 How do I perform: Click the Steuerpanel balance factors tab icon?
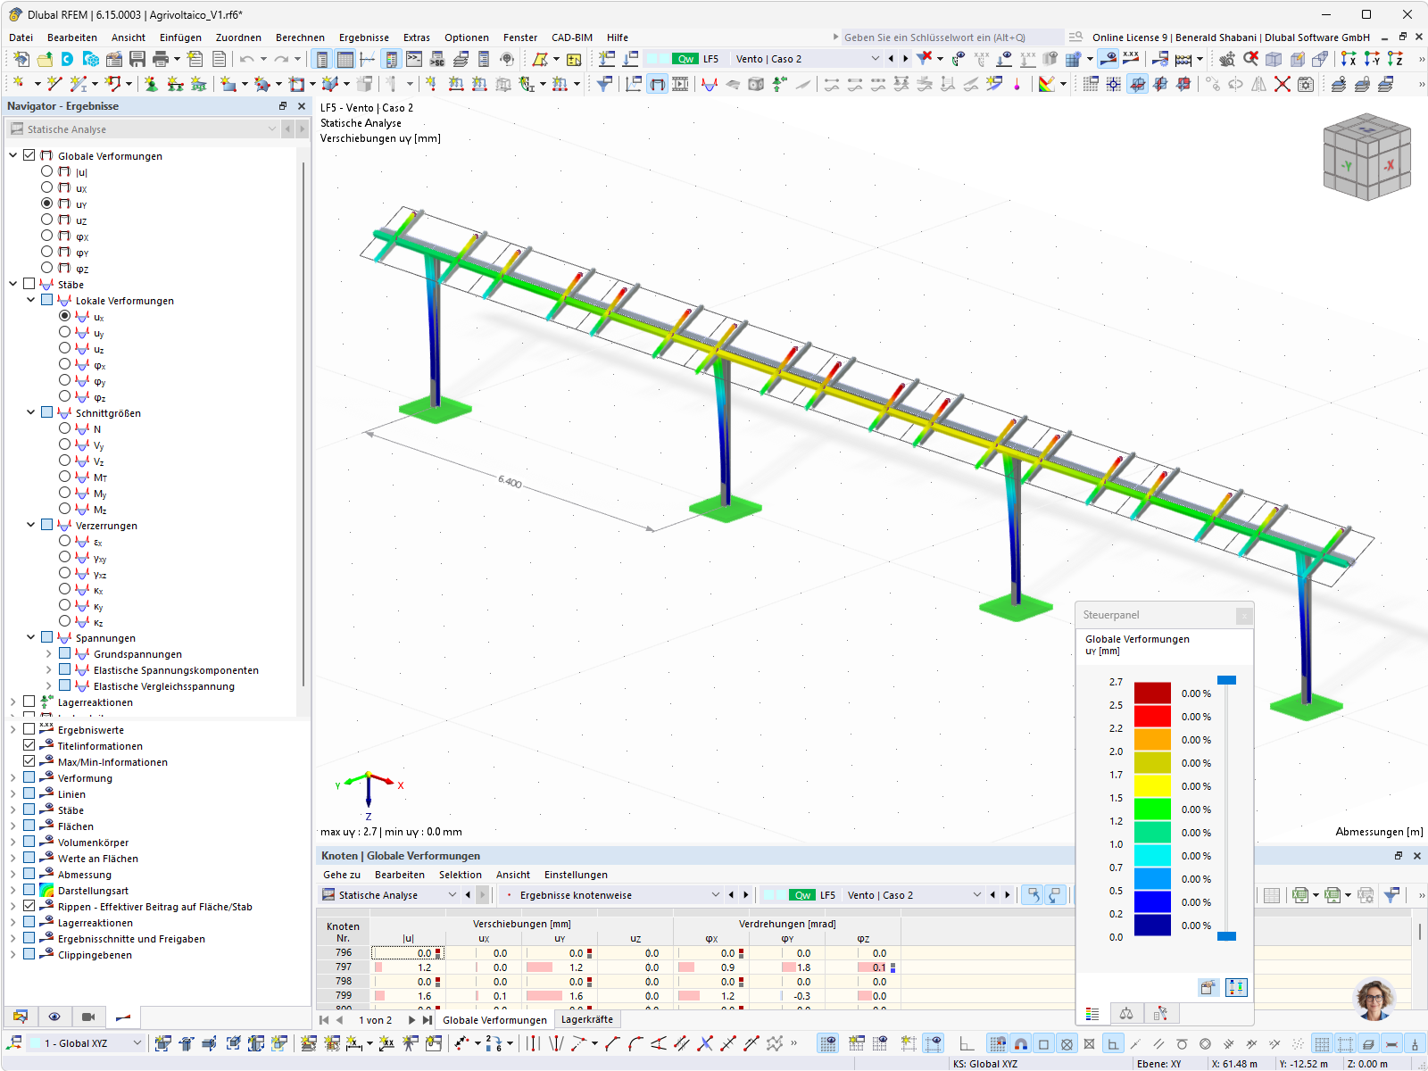coord(1126,1014)
